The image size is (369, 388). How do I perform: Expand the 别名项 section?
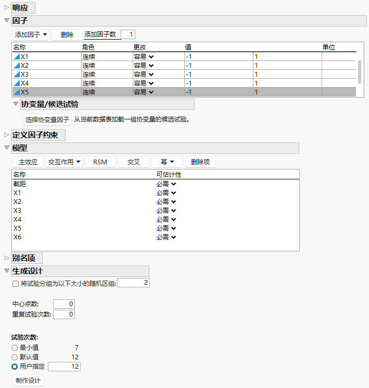coord(7,258)
